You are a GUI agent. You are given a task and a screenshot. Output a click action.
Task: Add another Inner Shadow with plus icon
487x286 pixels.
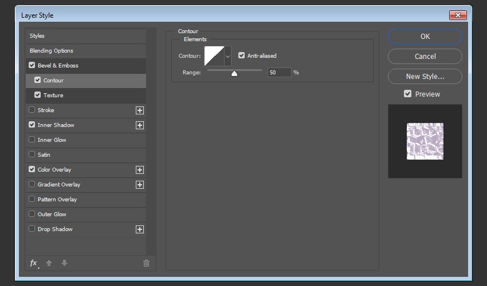(x=140, y=125)
